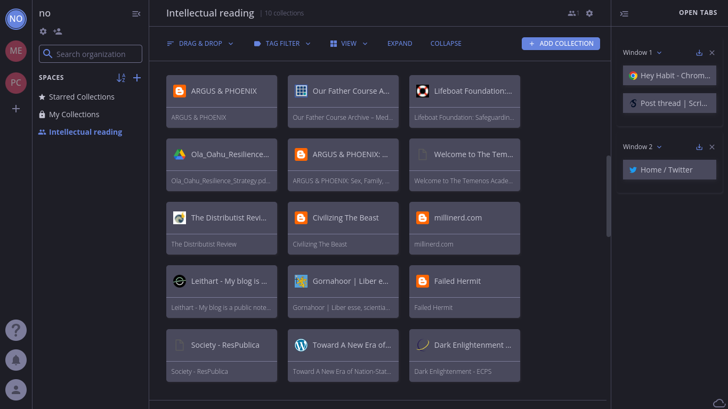This screenshot has width=728, height=409.
Task: Click the sort spaces A-Z icon
Action: (x=121, y=78)
